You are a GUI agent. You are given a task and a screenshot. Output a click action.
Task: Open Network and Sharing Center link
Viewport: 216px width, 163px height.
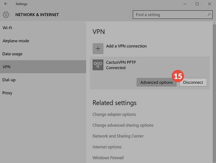click(x=118, y=136)
